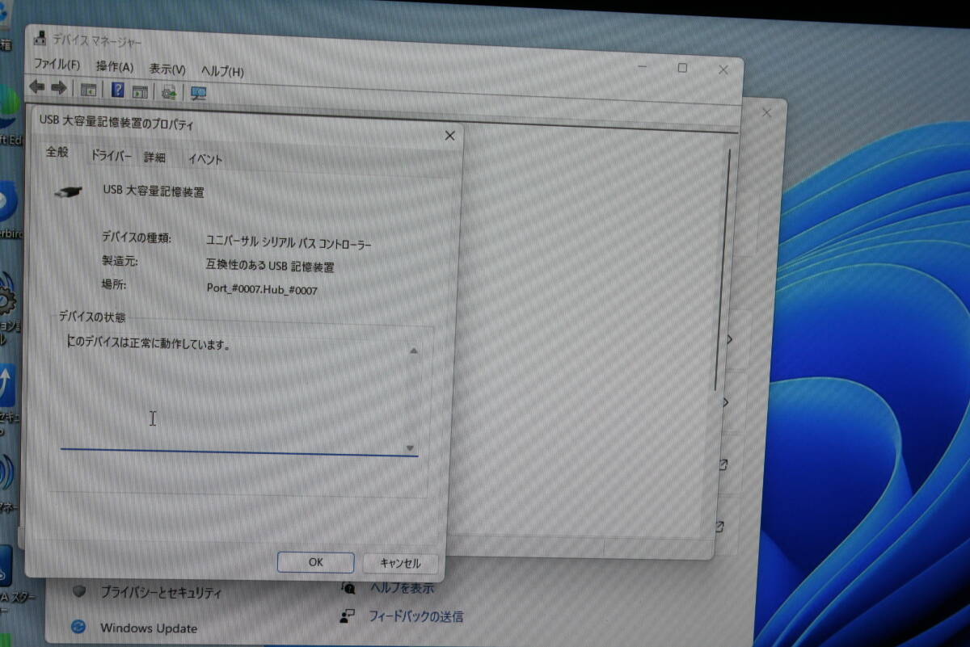Click the status text このデバイスは正常に動作しています。

tap(150, 343)
